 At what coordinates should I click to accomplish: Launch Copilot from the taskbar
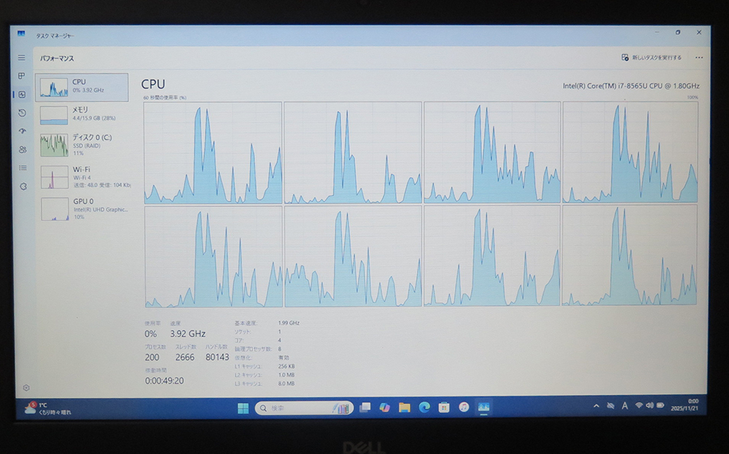[x=384, y=407]
